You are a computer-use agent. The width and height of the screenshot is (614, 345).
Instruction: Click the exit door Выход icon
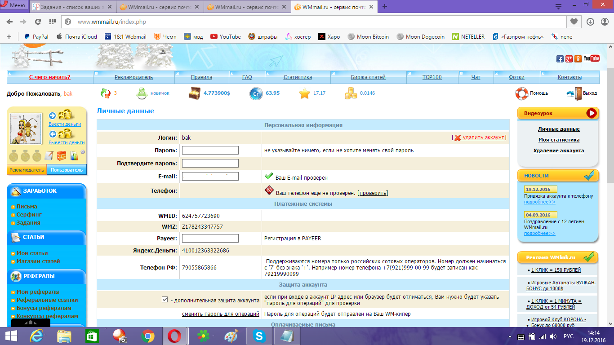point(574,93)
